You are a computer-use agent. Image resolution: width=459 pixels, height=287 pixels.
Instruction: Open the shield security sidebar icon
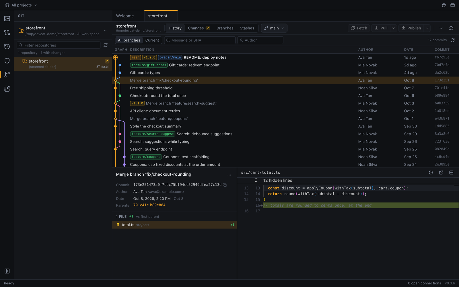point(7,61)
